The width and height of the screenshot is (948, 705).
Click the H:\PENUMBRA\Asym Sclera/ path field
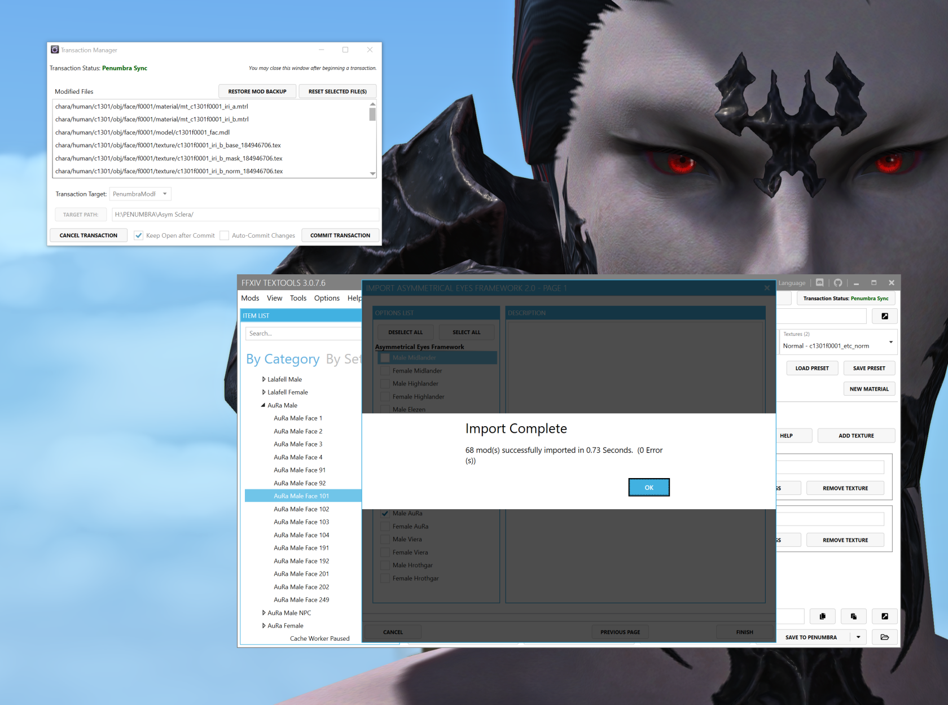pos(245,214)
